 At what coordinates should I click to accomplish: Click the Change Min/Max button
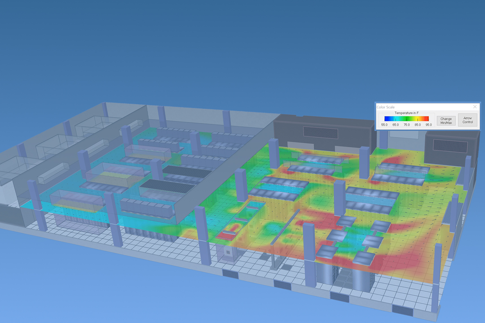446,120
